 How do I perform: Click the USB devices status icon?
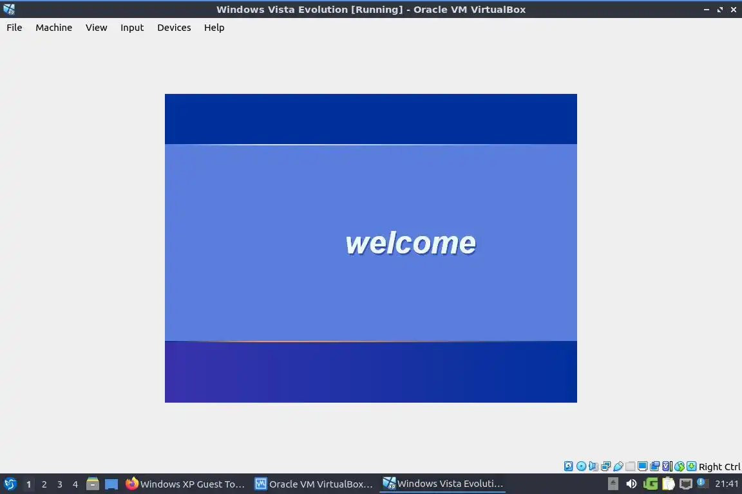tap(618, 466)
